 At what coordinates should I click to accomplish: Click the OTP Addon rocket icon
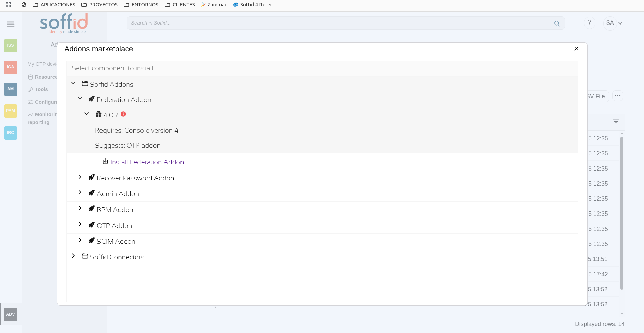(91, 225)
